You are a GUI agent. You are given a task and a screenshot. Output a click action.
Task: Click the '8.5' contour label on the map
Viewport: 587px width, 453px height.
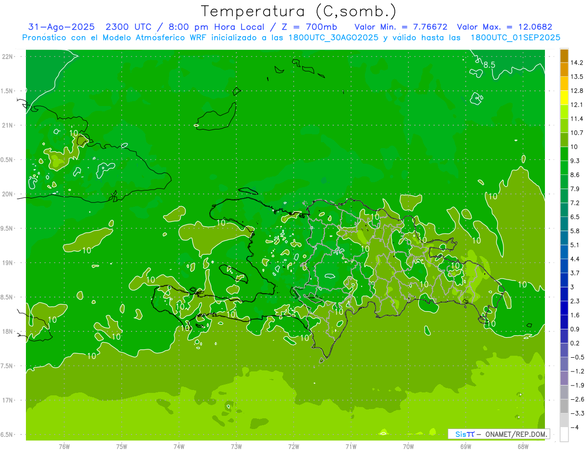point(489,65)
